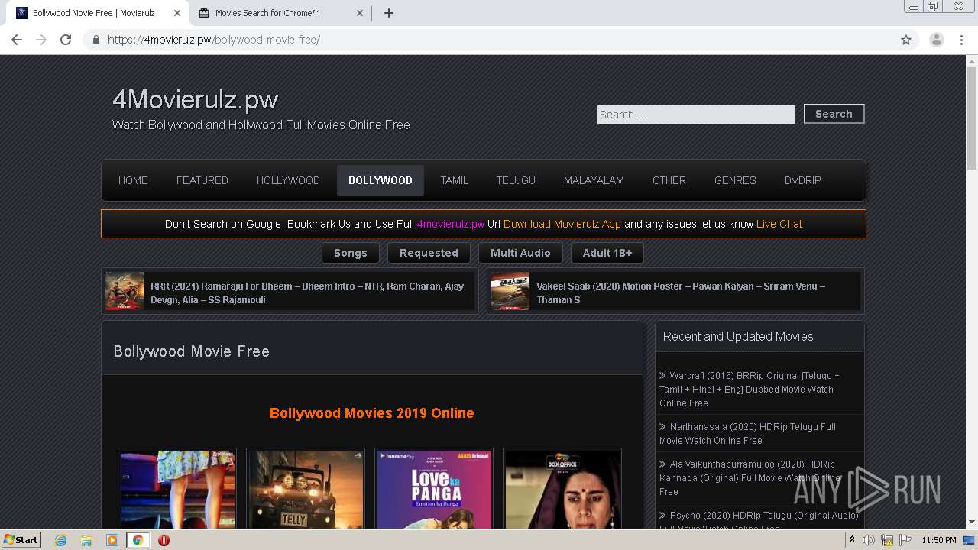Open the Telly jeep movie poster

click(306, 489)
